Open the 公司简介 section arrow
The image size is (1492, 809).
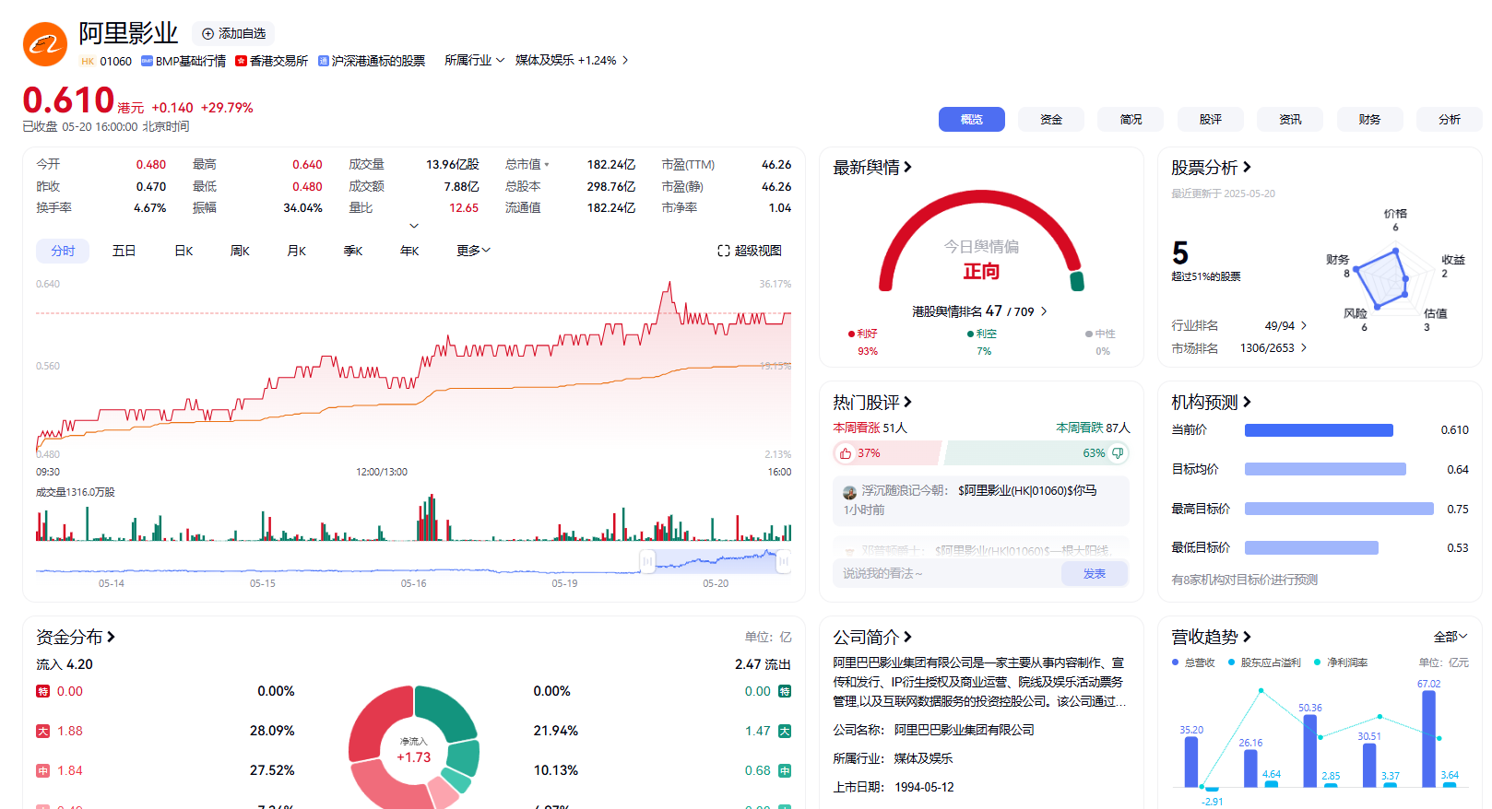click(907, 637)
